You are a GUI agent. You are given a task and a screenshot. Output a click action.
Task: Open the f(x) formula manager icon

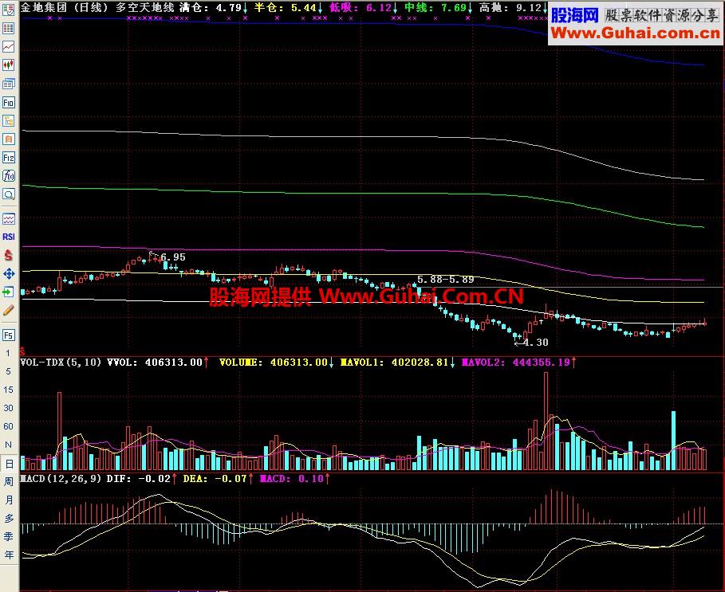[x=8, y=176]
